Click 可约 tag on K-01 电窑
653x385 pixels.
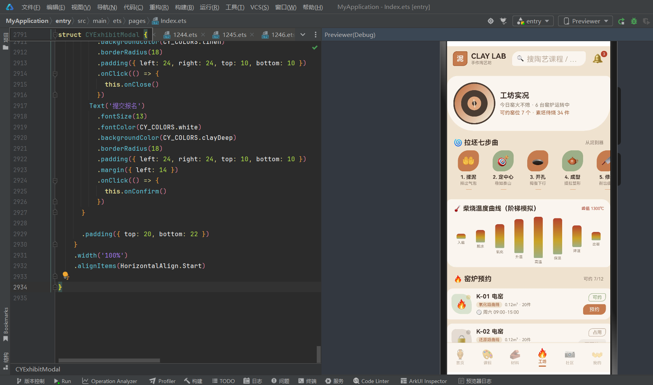[597, 297]
